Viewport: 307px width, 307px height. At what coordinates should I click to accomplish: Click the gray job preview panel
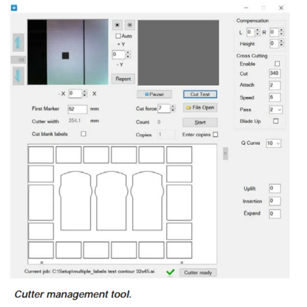click(178, 53)
